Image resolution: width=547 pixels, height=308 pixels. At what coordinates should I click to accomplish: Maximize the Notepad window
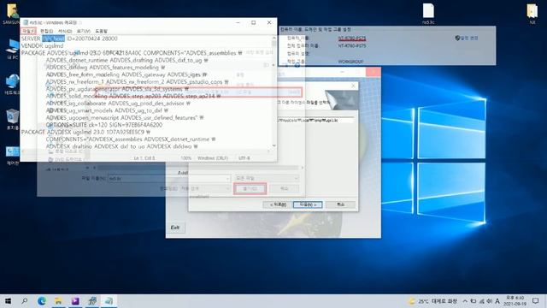click(x=254, y=22)
